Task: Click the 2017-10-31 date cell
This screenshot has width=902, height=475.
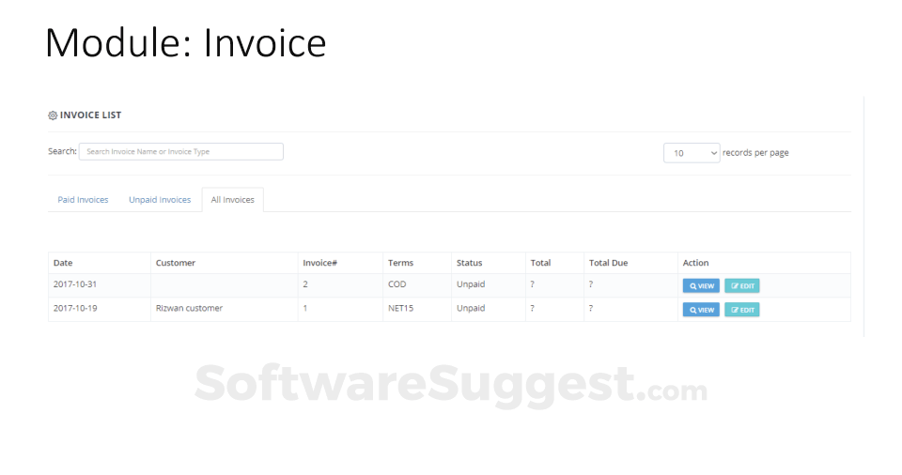Action: (75, 284)
